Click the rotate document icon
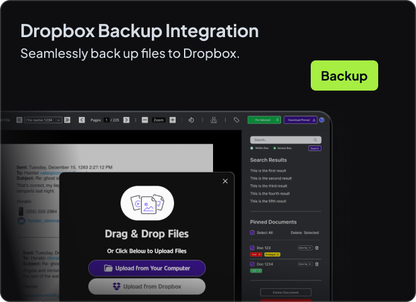Image resolution: width=416 pixels, height=302 pixels. 191,120
